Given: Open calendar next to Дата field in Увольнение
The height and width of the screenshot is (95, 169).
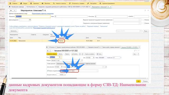Looking at the screenshot, I should [94, 58].
